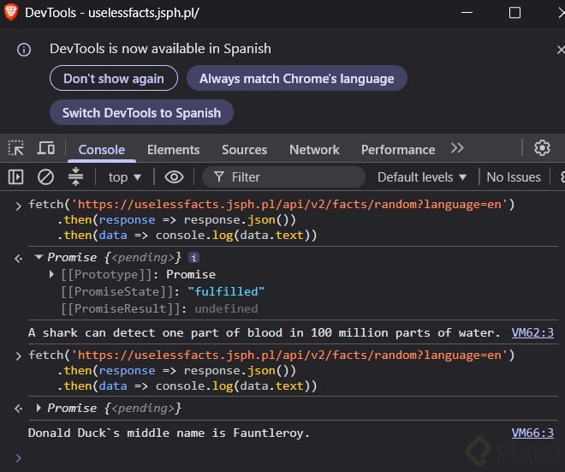Viewport: 565px width, 472px height.
Task: Show more tabs via double chevron
Action: click(457, 148)
